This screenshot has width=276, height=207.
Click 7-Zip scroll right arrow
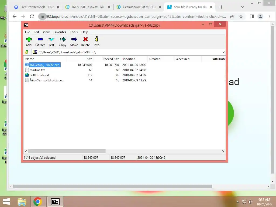[223, 151]
